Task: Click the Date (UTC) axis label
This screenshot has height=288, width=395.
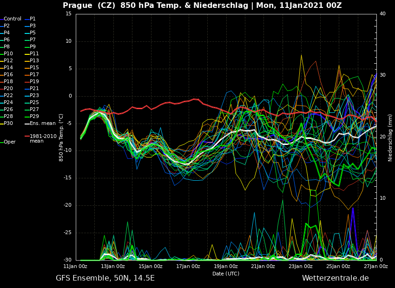Action: [x=226, y=274]
